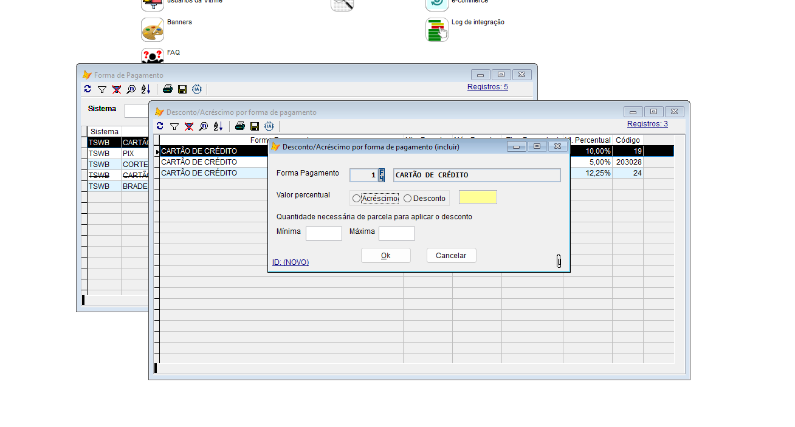Click Registros: 5 link
Screen dimensions: 795x427
coord(487,87)
